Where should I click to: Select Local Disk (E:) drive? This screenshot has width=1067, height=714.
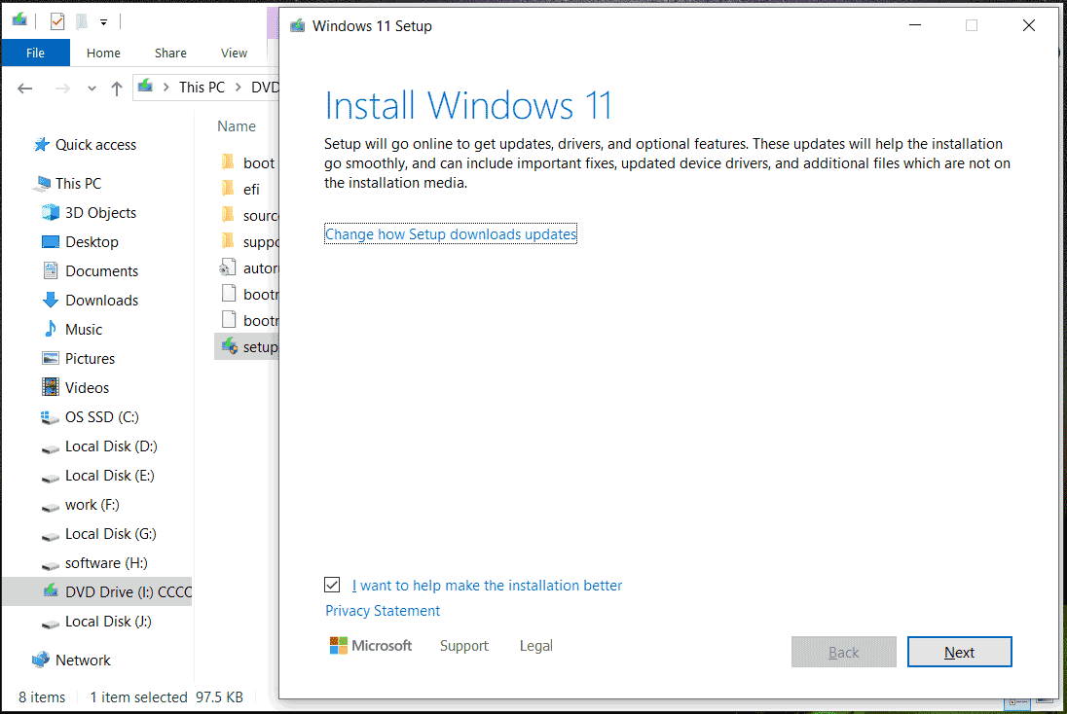point(110,476)
